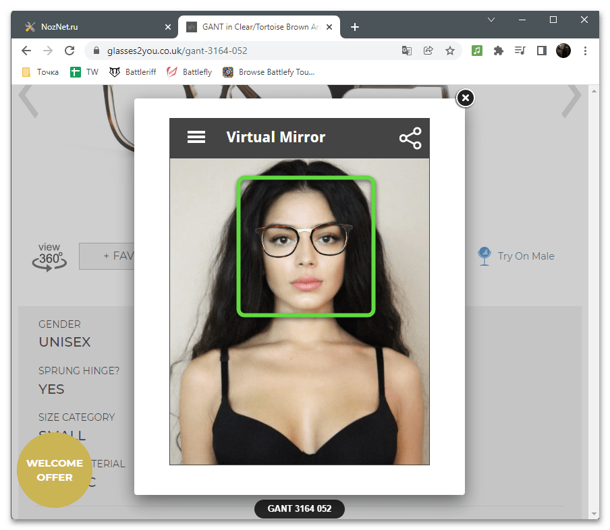Maximize the browser window
The width and height of the screenshot is (610, 530).
tap(553, 20)
